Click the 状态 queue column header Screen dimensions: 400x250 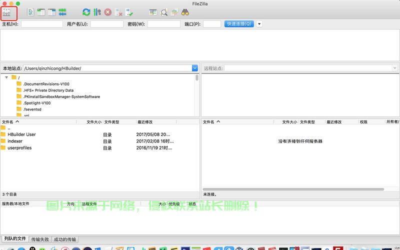(x=192, y=204)
